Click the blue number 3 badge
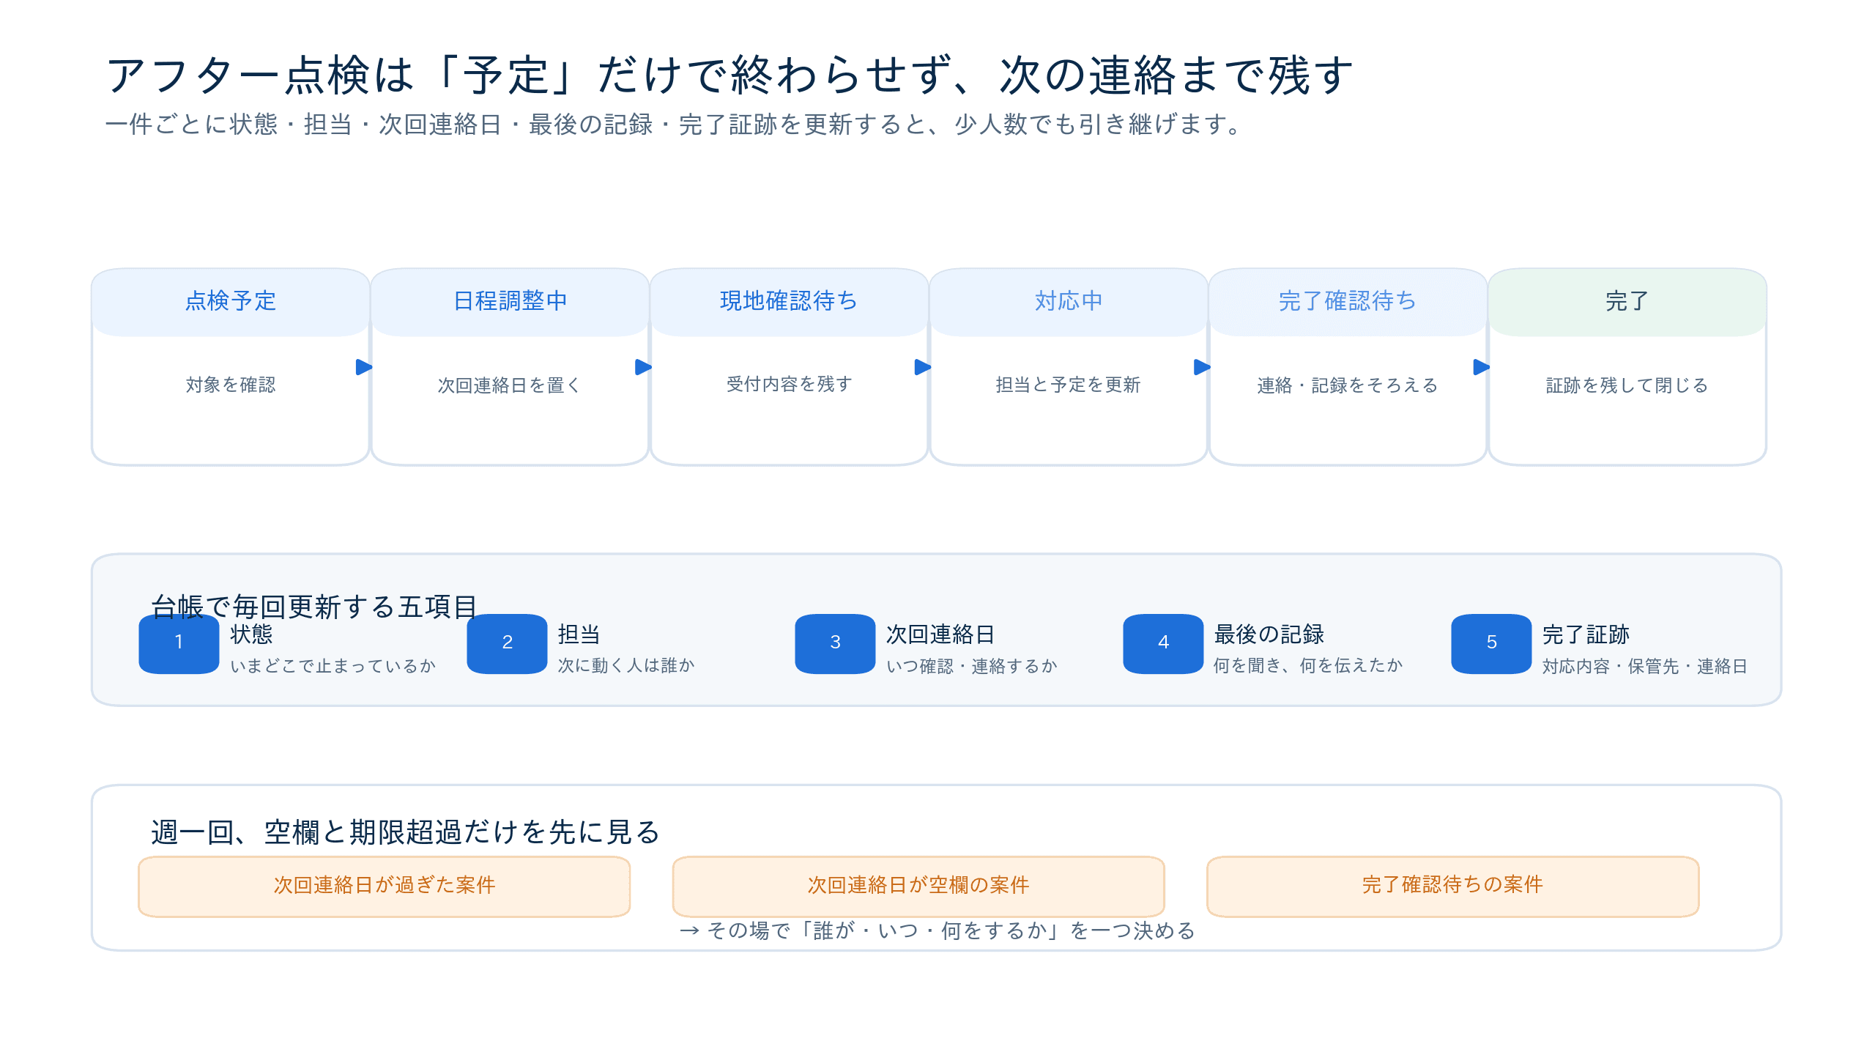1875x1055 pixels. click(835, 643)
